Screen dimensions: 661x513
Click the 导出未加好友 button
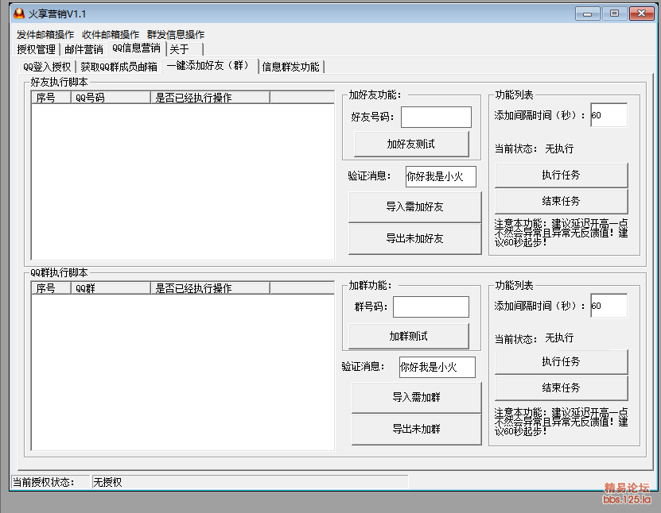414,238
